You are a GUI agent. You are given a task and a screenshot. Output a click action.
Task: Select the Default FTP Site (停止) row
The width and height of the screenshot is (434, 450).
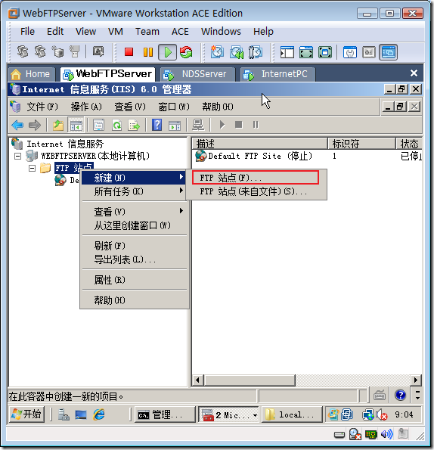click(x=253, y=156)
